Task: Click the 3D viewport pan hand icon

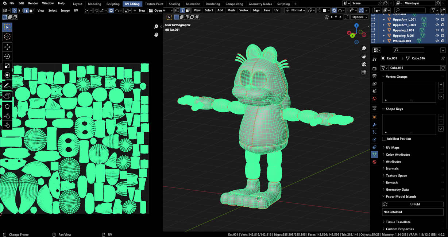Action: [364, 56]
